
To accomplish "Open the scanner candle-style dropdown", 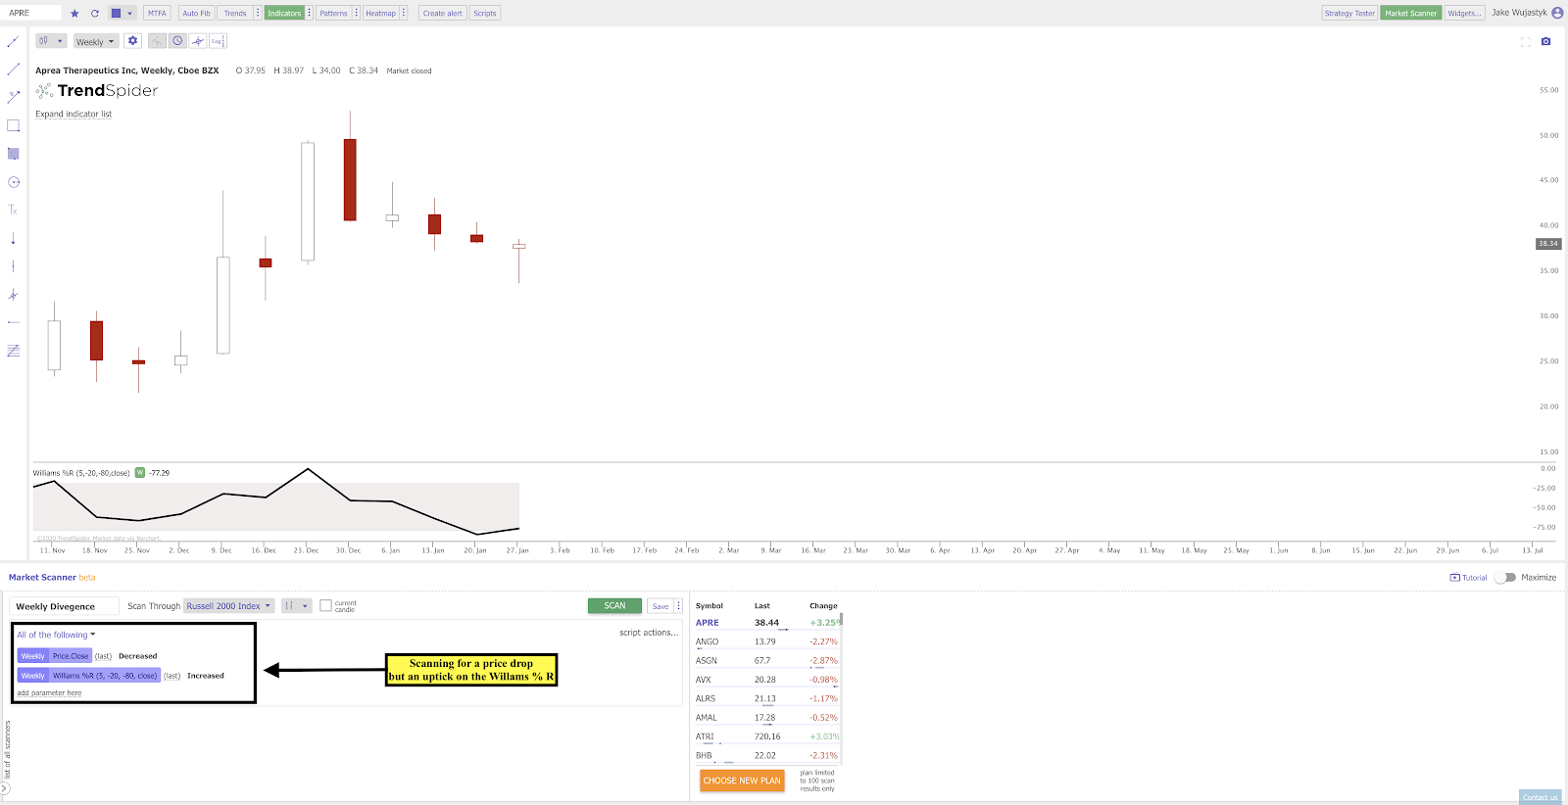I will [x=296, y=606].
